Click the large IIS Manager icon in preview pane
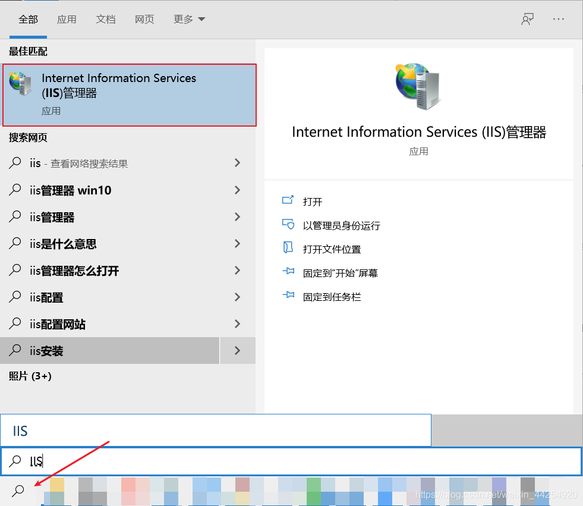This screenshot has height=506, width=583. coord(418,86)
